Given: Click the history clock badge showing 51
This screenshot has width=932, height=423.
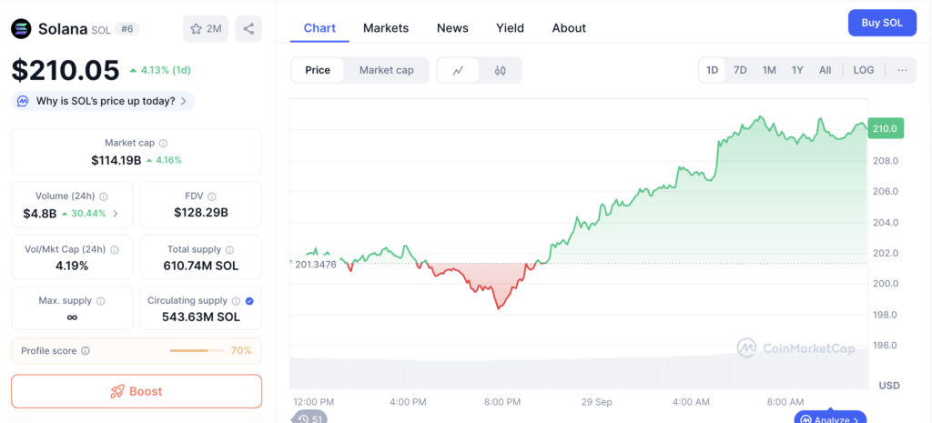Looking at the screenshot, I should [309, 418].
